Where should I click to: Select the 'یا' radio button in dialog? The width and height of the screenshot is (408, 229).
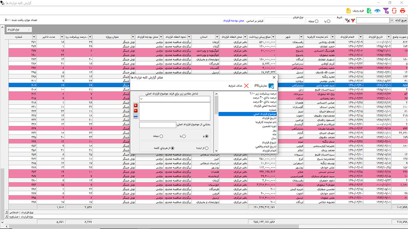[184, 136]
